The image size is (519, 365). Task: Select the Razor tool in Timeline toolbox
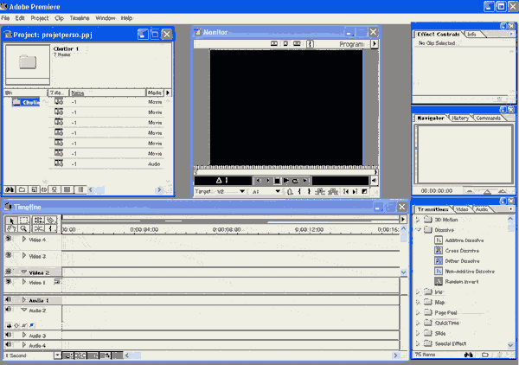[51, 221]
